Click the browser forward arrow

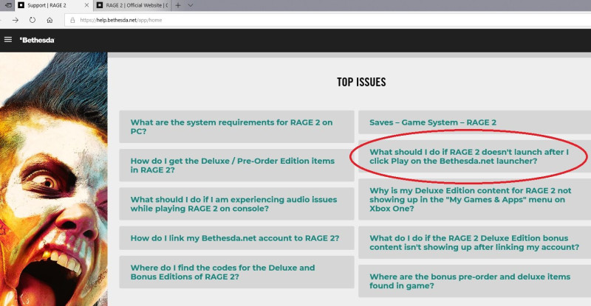pos(16,20)
